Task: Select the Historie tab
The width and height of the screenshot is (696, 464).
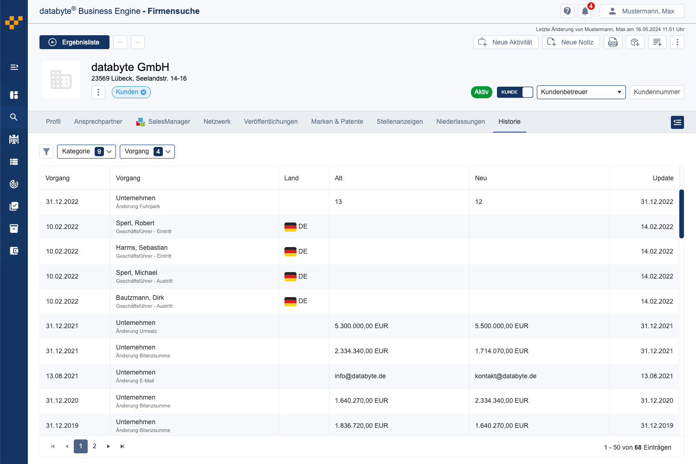Action: tap(509, 122)
